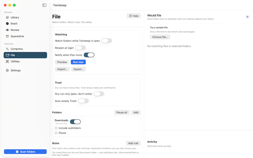Click the Rules section heading

56,143
